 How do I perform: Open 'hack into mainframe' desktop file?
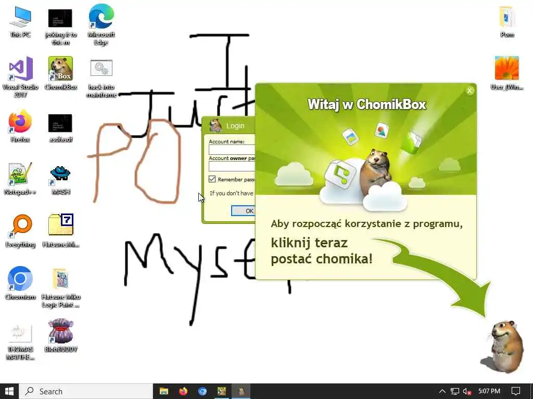101,78
